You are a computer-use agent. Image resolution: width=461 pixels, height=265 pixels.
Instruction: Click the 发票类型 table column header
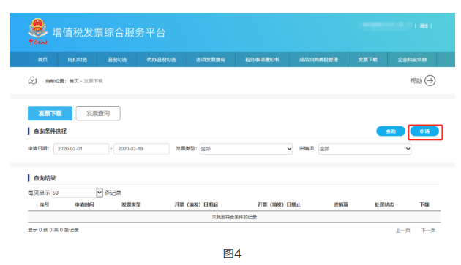[x=131, y=204]
